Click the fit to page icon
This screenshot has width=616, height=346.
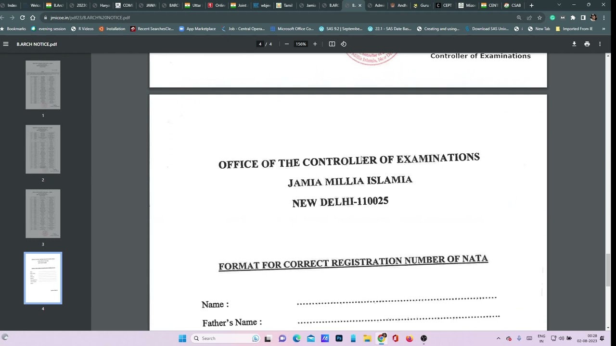[332, 44]
